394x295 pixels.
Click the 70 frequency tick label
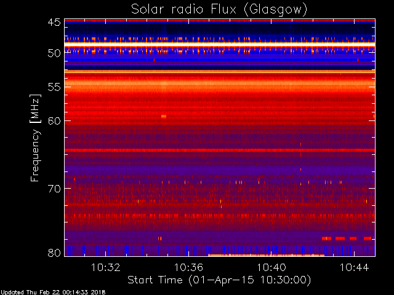54,189
